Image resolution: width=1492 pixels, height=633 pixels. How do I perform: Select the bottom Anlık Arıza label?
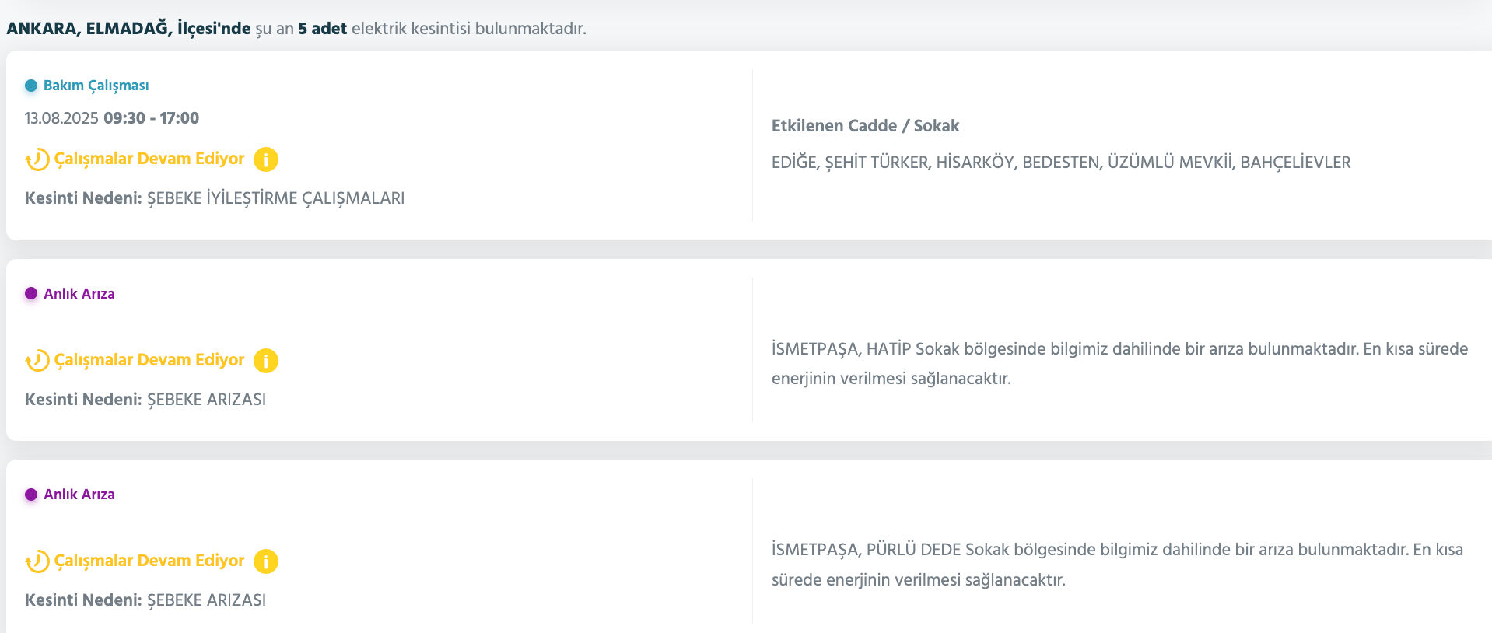[78, 494]
